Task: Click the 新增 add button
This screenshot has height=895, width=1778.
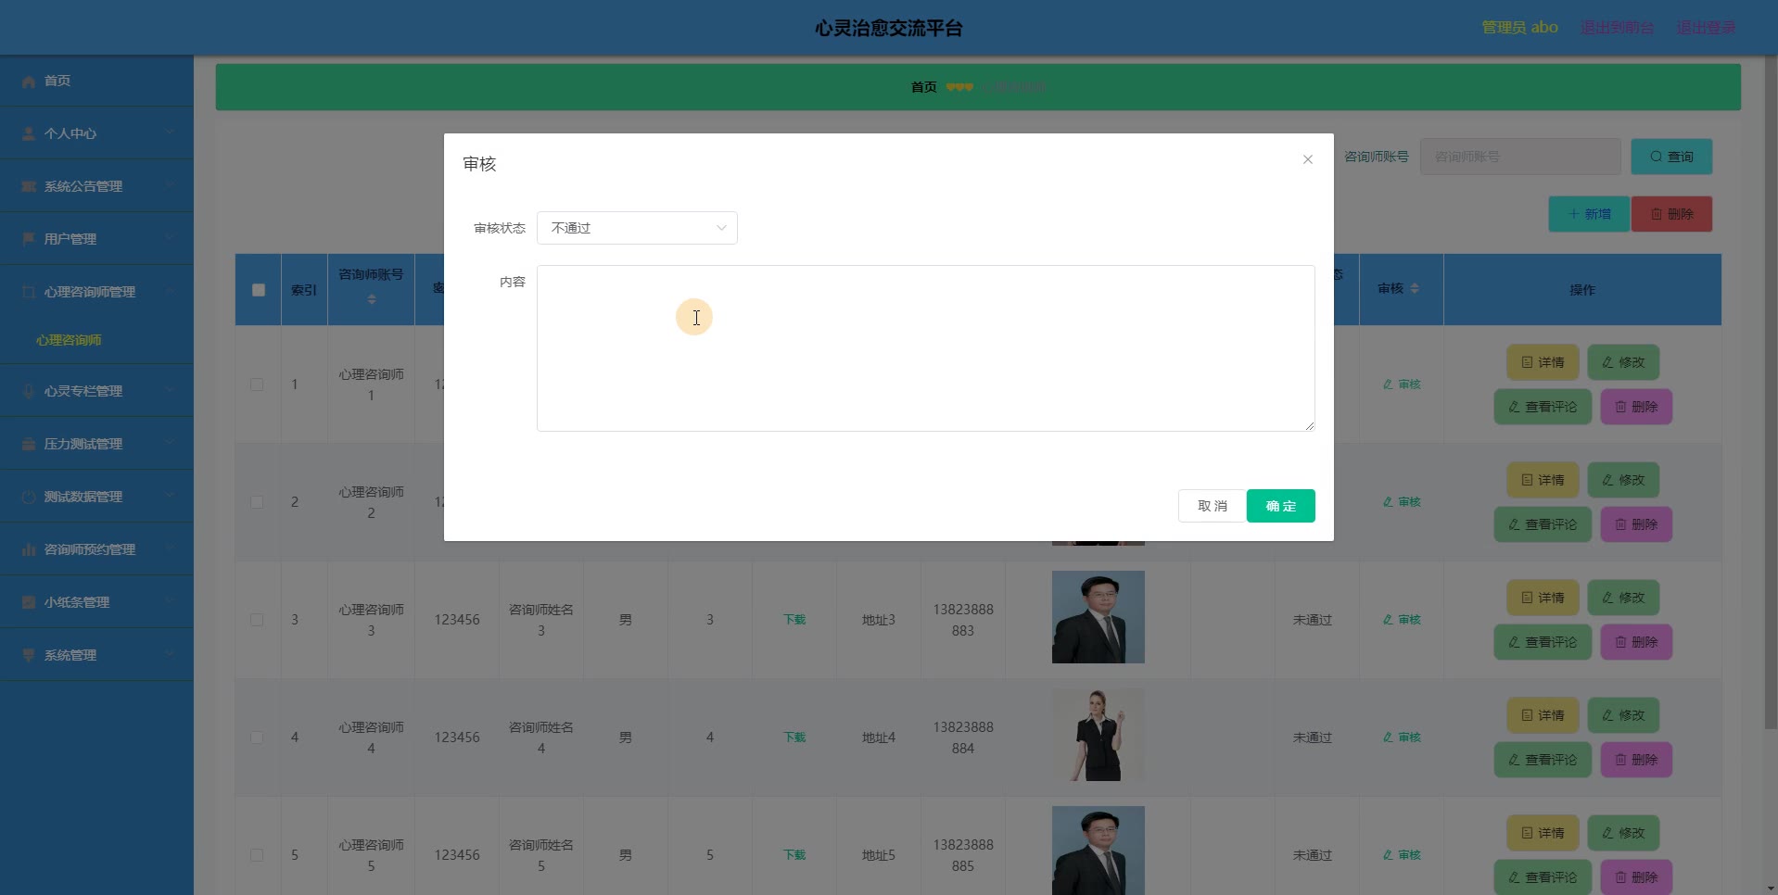Action: click(1589, 214)
